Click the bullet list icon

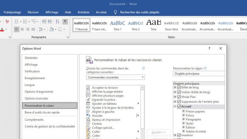click(x=16, y=22)
